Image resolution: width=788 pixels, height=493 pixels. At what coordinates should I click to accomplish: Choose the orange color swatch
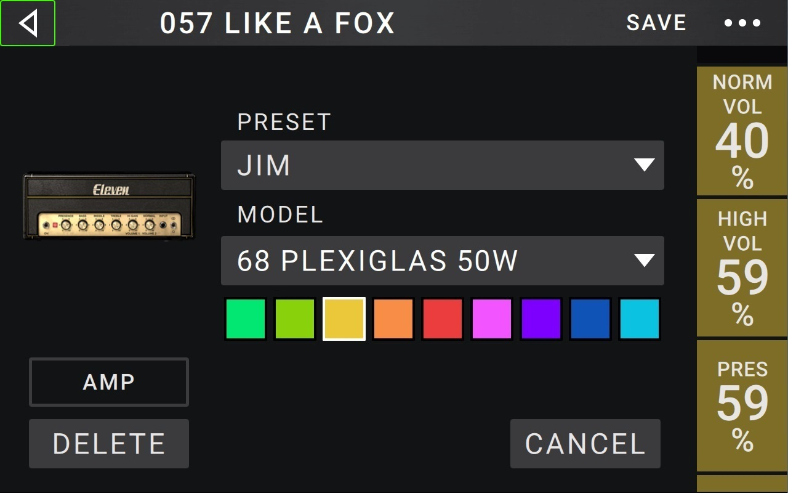pyautogui.click(x=393, y=319)
